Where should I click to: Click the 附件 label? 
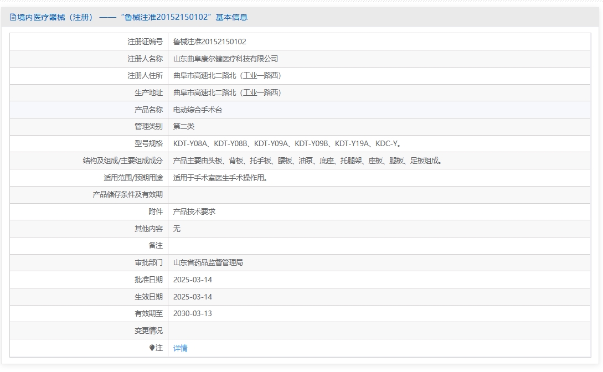(x=156, y=211)
